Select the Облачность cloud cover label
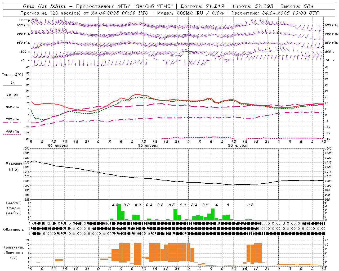Viewport: 339px width, 271px height. [x=14, y=230]
